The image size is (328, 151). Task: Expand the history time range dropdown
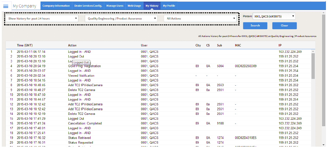tap(43, 18)
